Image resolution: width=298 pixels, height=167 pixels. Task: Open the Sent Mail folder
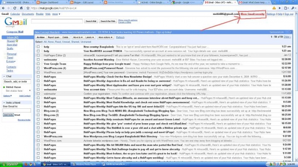12,45
